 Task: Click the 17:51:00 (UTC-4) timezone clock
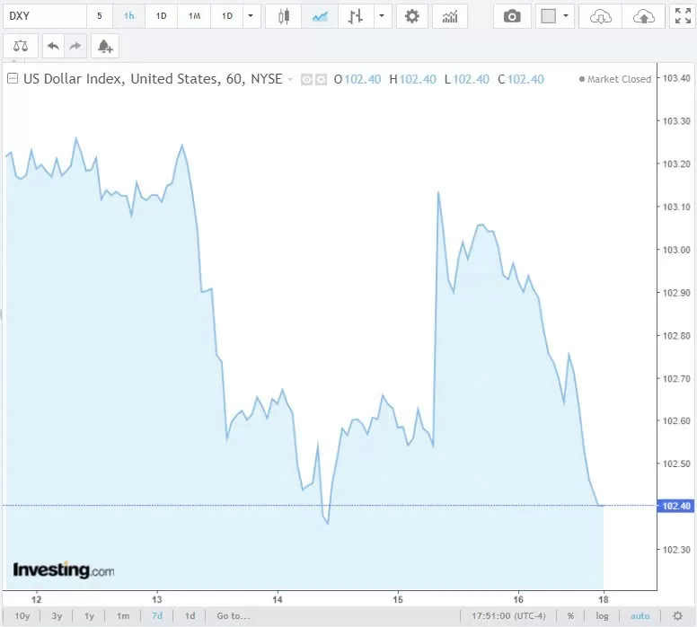point(508,616)
